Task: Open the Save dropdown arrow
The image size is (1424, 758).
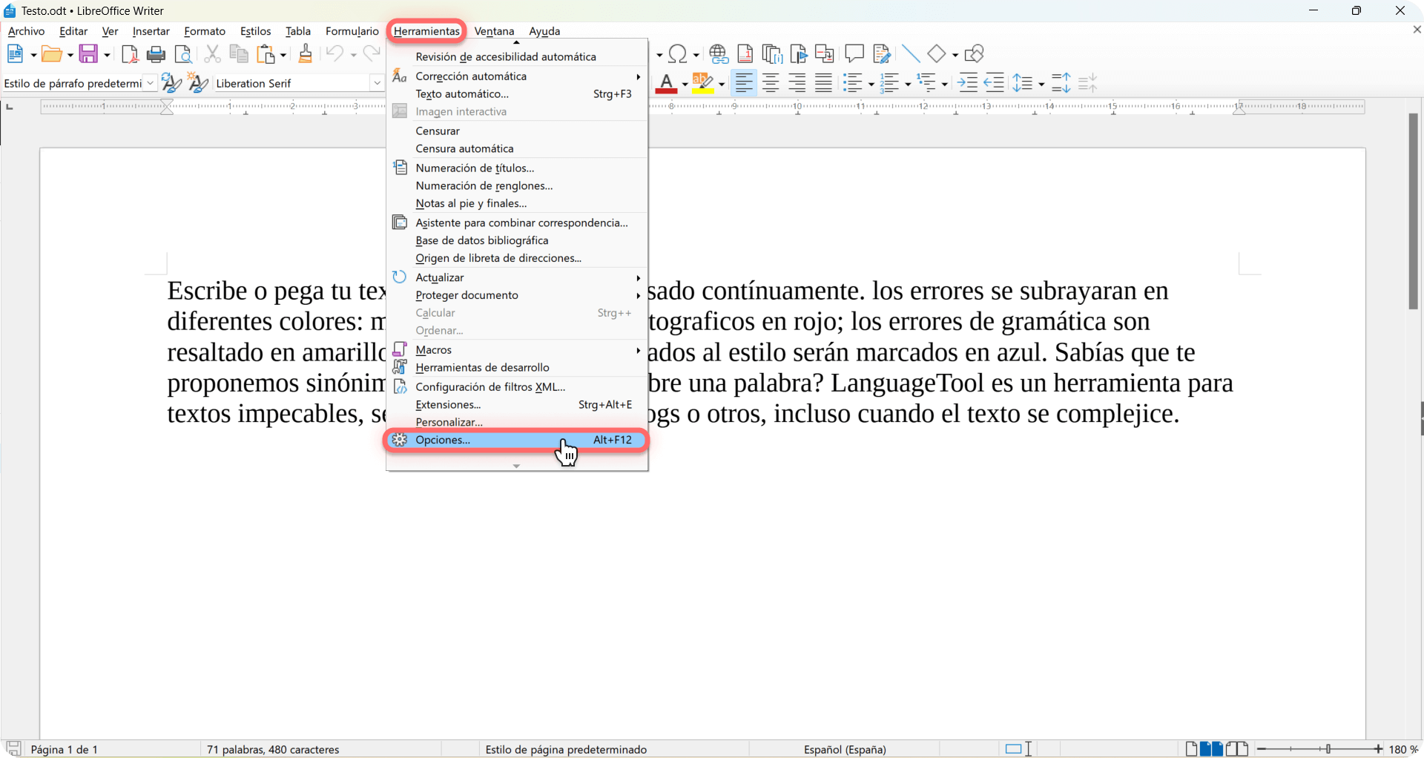Action: coord(107,55)
